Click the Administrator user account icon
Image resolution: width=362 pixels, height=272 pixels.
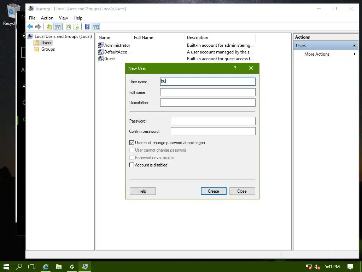click(101, 45)
